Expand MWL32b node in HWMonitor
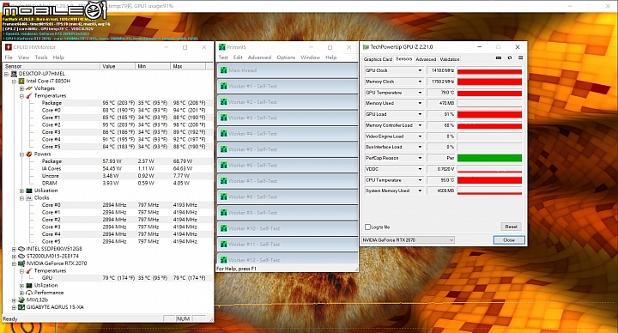 click(x=15, y=300)
